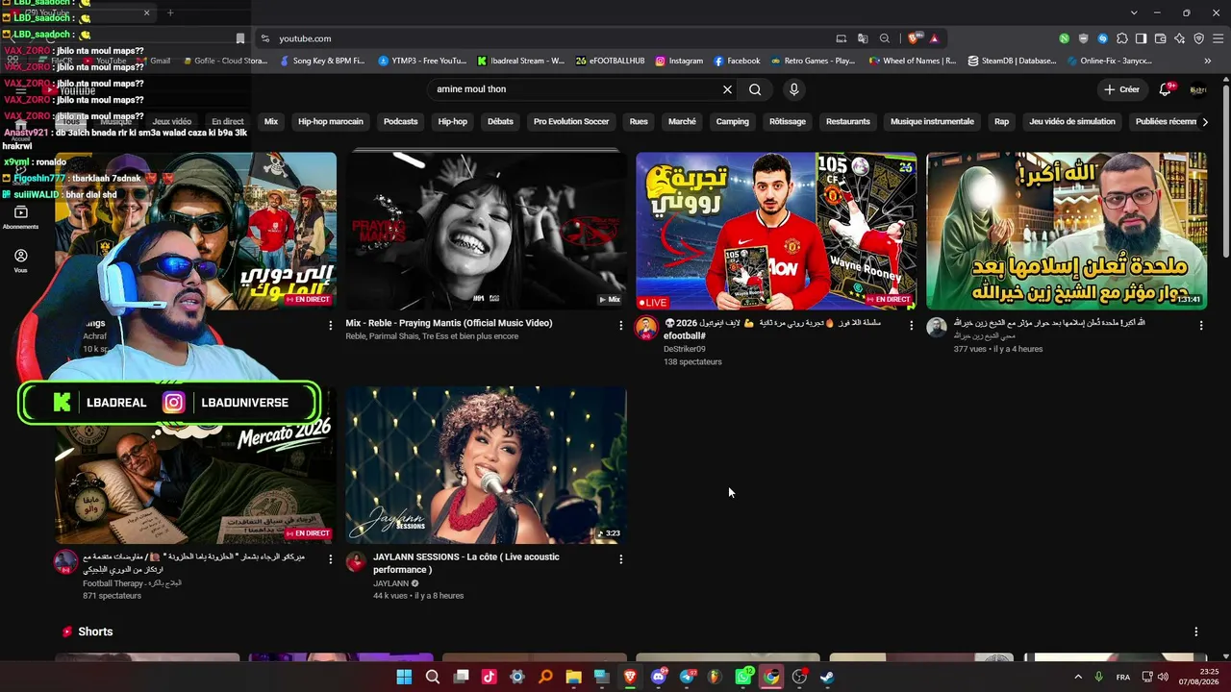Open the eFOOTBALLHUB bookmark
Image resolution: width=1231 pixels, height=692 pixels.
tap(611, 61)
